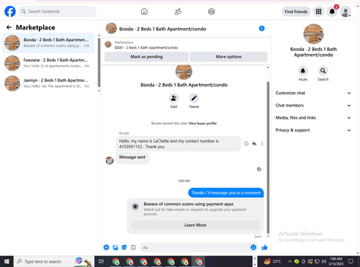Click the conversation list scrollbar
Viewport: 360px width, 267px height.
click(99, 63)
